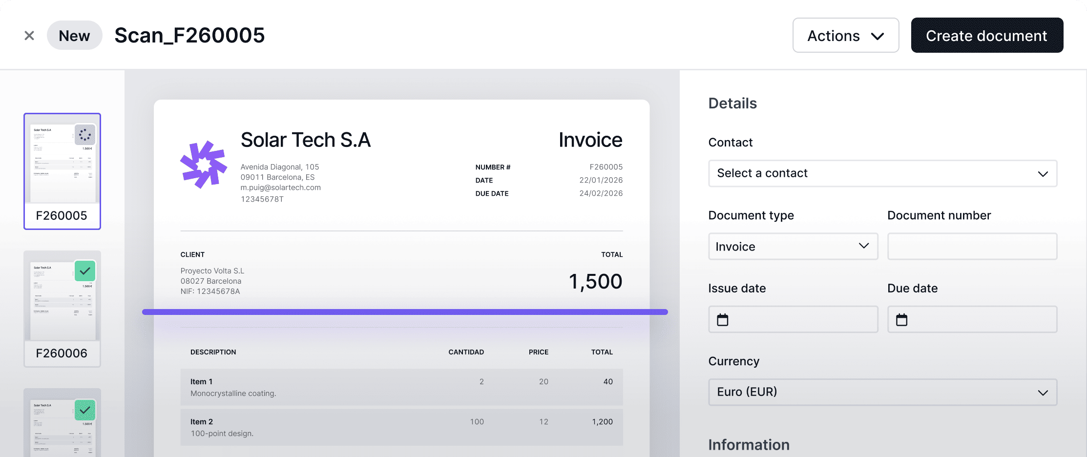
Task: Click the date 22/01/2026 in the invoice
Action: click(601, 180)
